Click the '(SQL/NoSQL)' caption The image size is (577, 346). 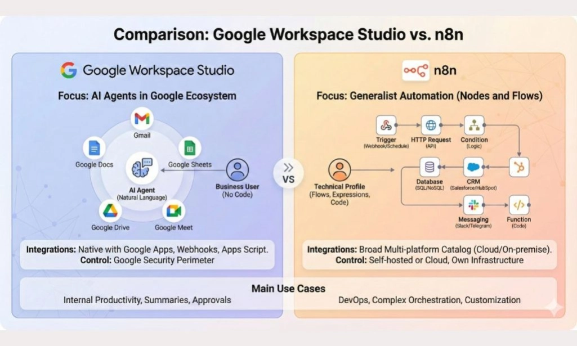click(x=430, y=188)
